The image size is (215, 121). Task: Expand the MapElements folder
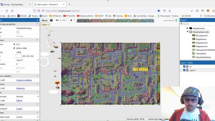(x=187, y=28)
